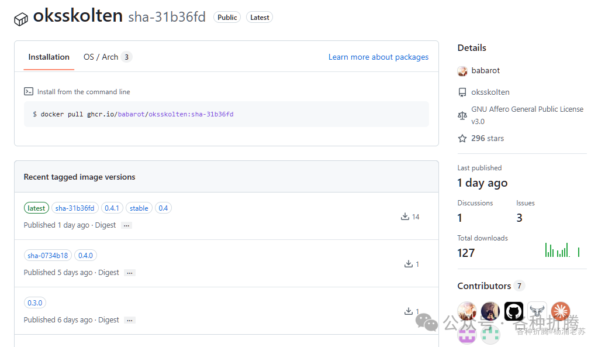Image resolution: width=598 pixels, height=347 pixels.
Task: Click the license scales icon beside GNU Affero
Action: click(x=462, y=115)
